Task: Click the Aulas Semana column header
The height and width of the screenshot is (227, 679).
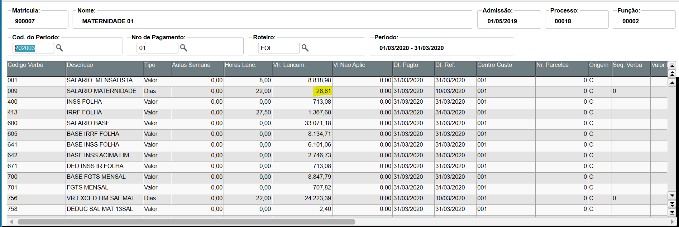Action: point(197,68)
